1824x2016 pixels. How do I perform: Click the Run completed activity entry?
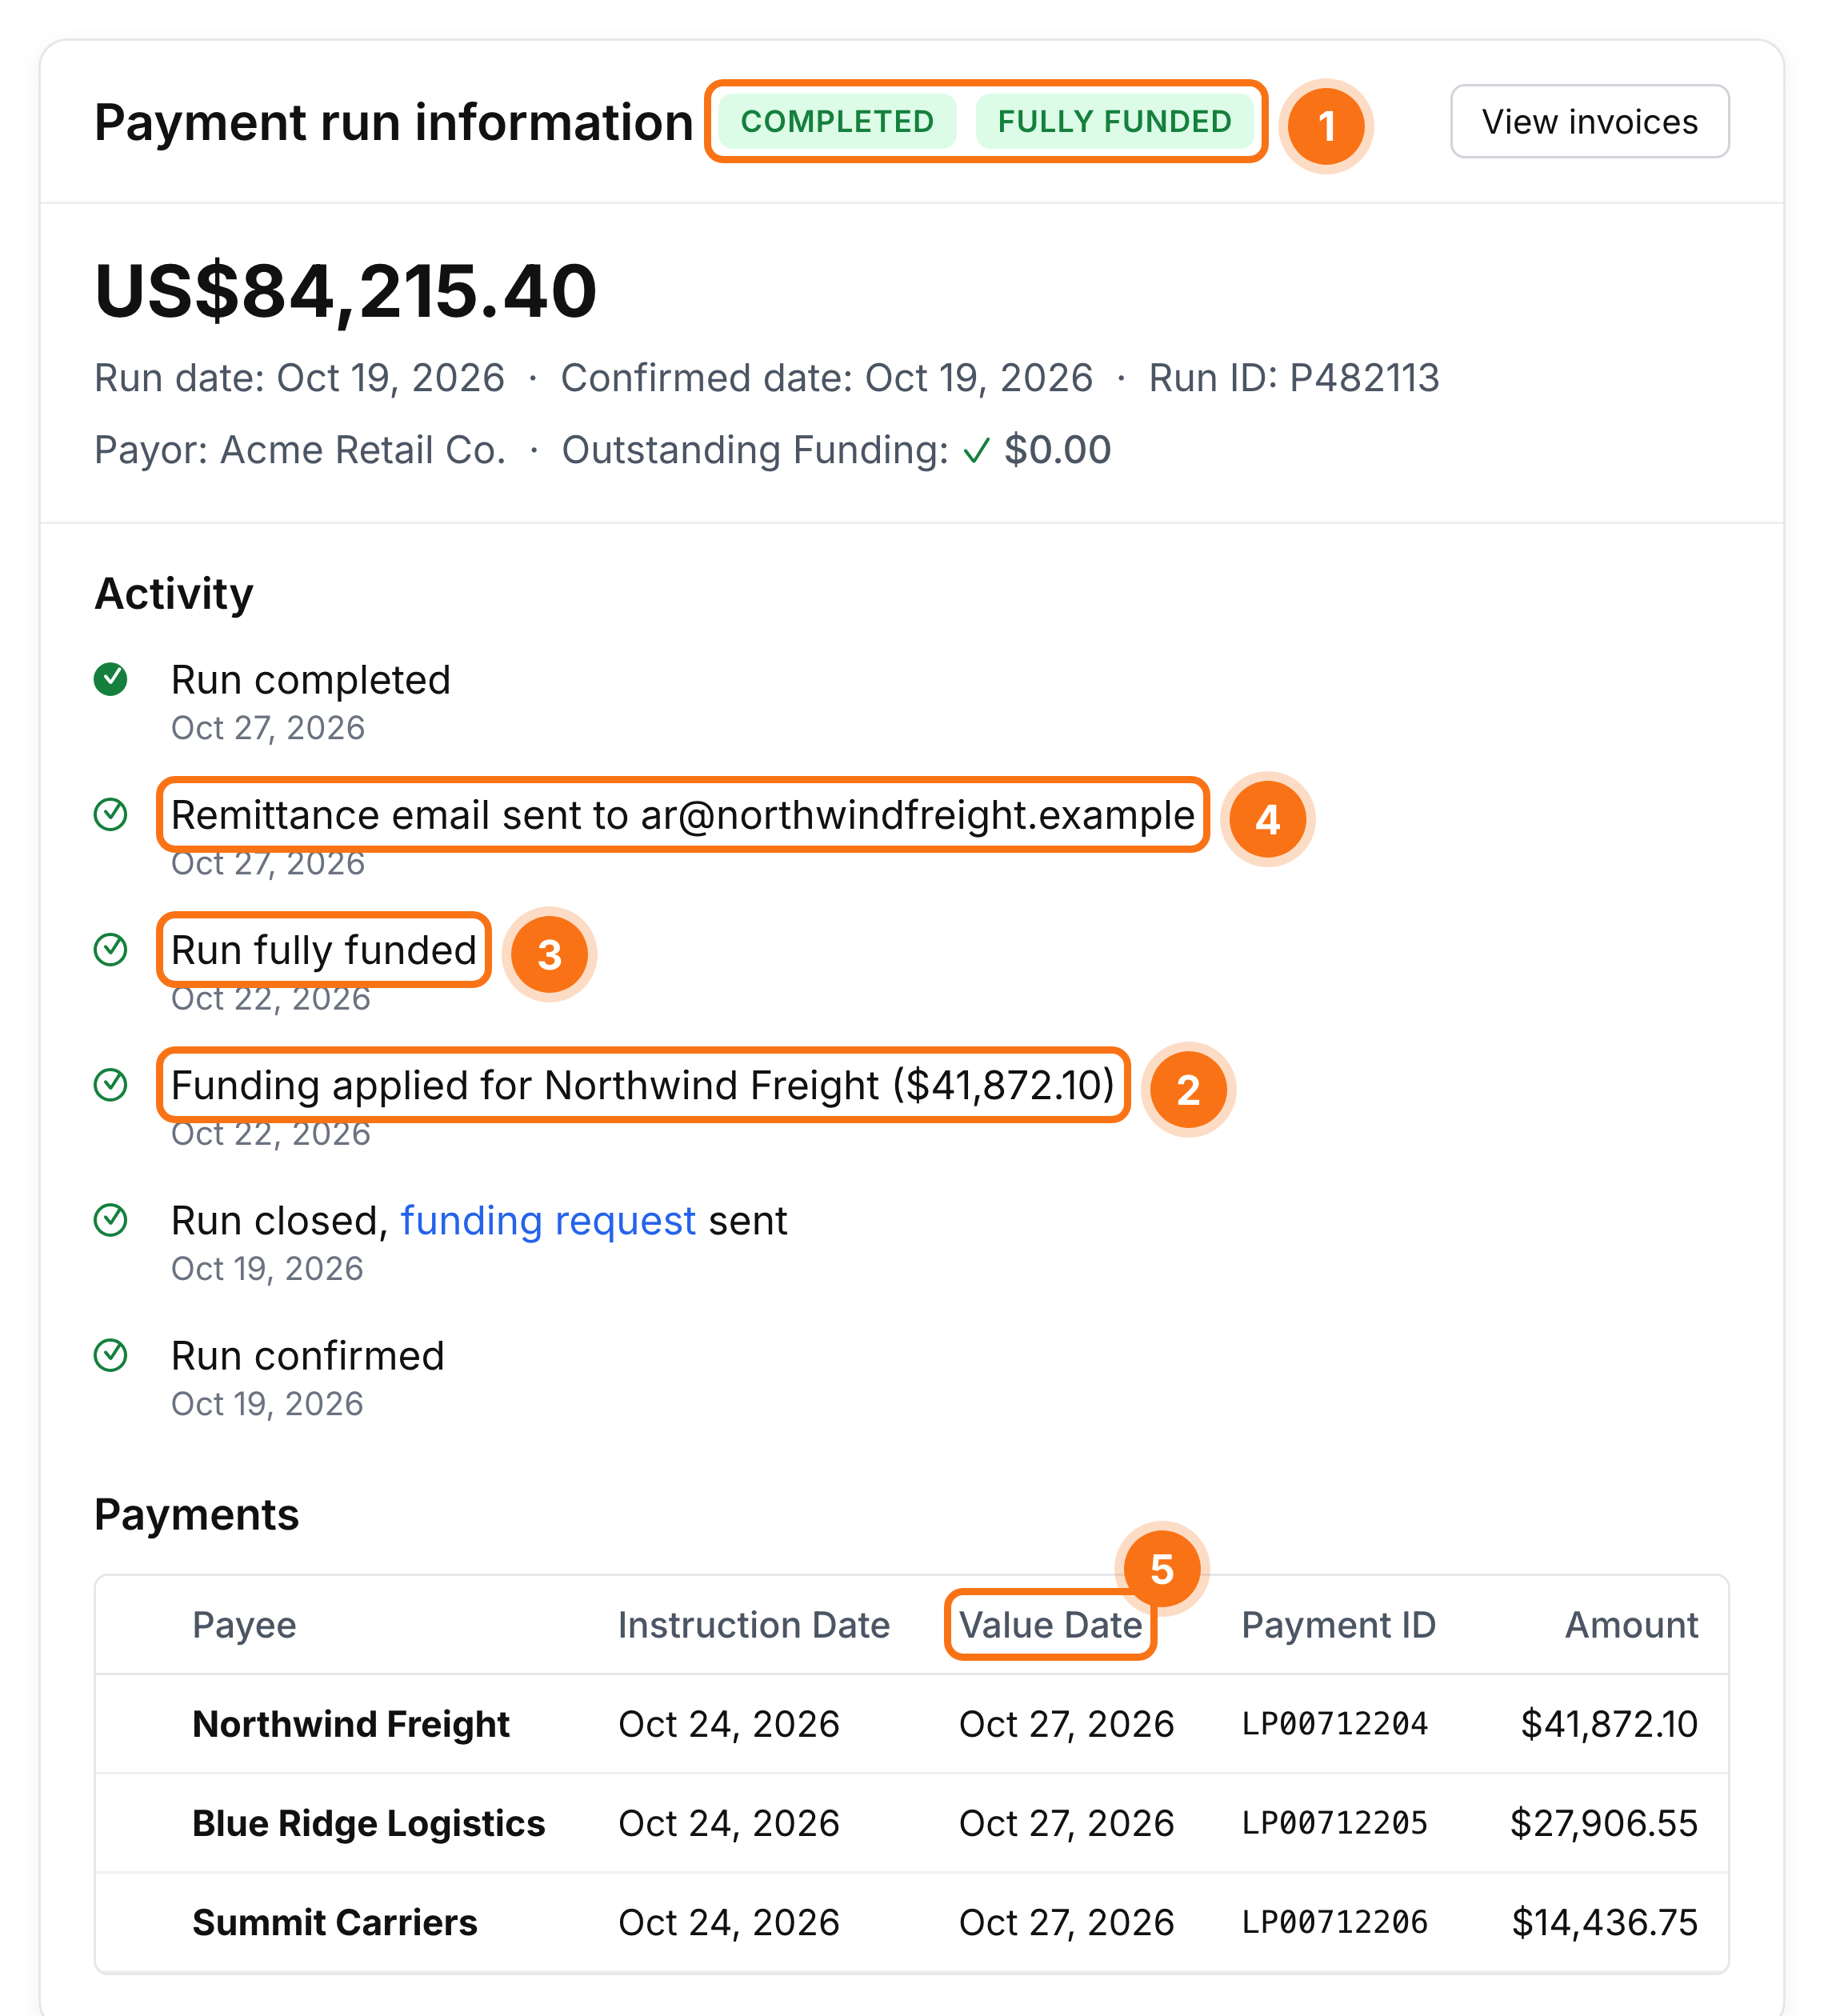tap(311, 680)
